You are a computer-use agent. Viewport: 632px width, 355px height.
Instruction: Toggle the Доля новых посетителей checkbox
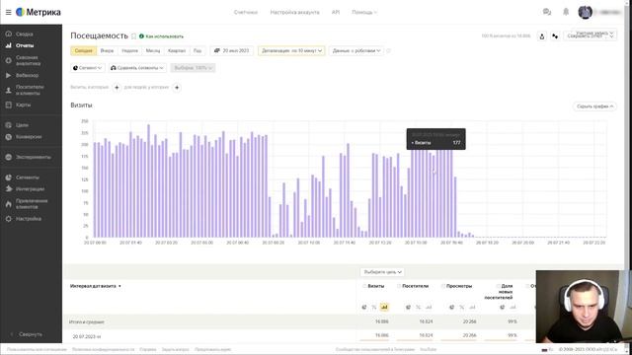pyautogui.click(x=498, y=286)
